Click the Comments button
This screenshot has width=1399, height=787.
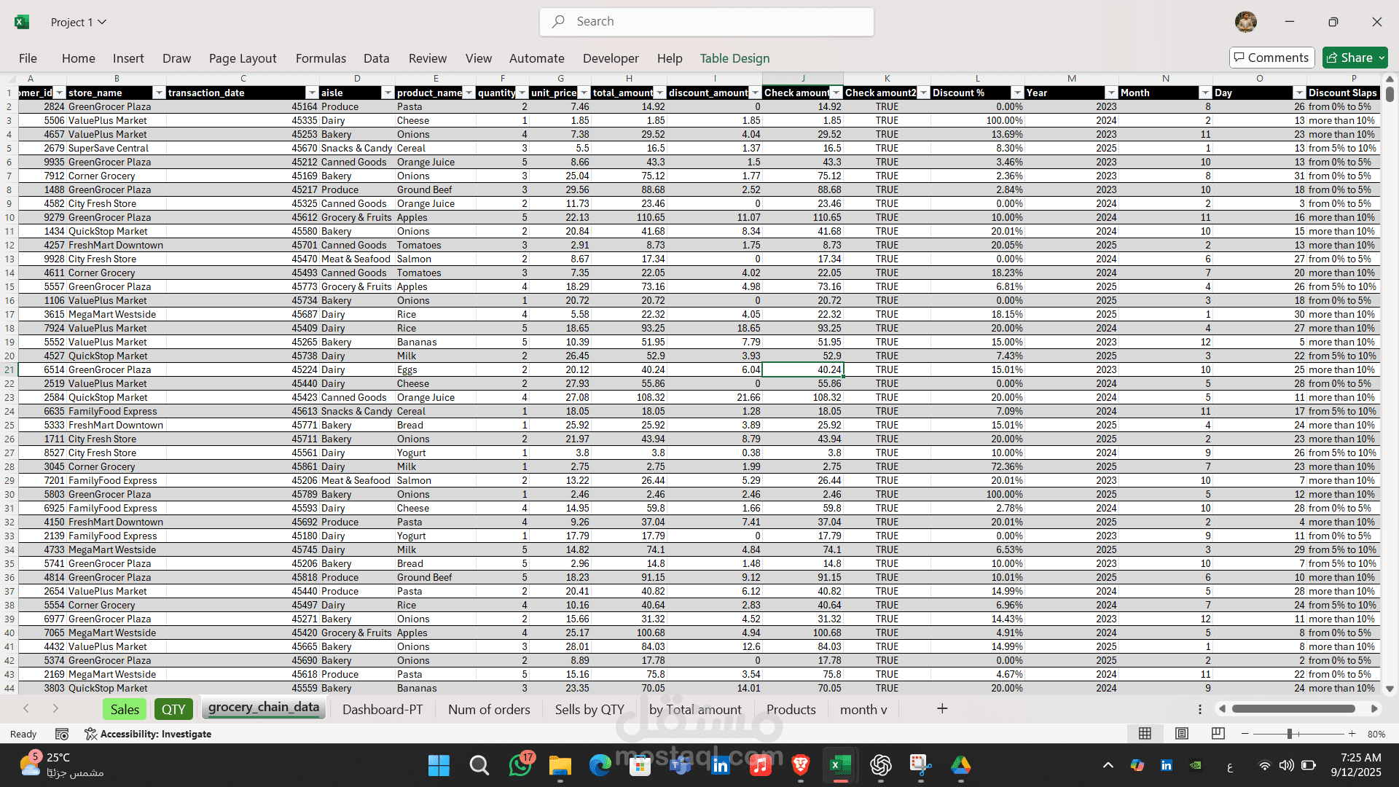point(1271,58)
